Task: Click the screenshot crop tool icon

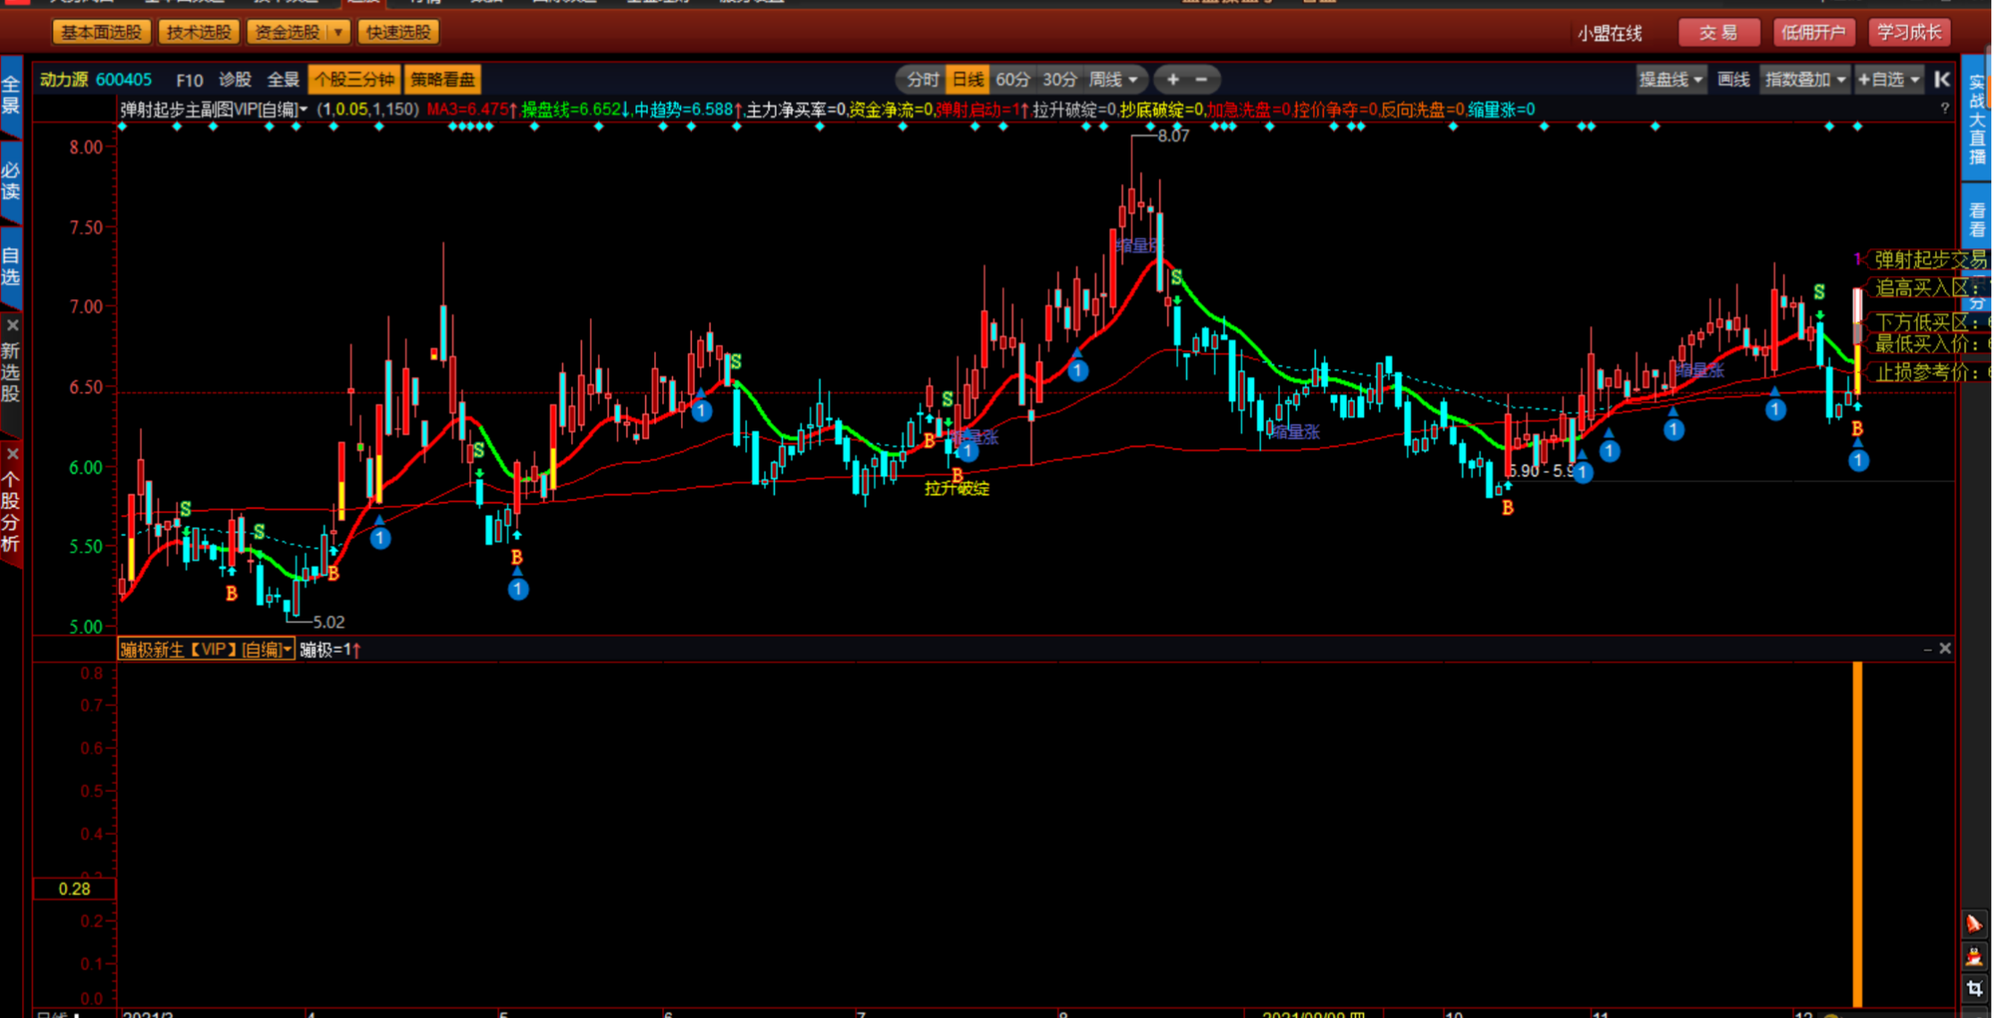Action: click(x=1973, y=989)
